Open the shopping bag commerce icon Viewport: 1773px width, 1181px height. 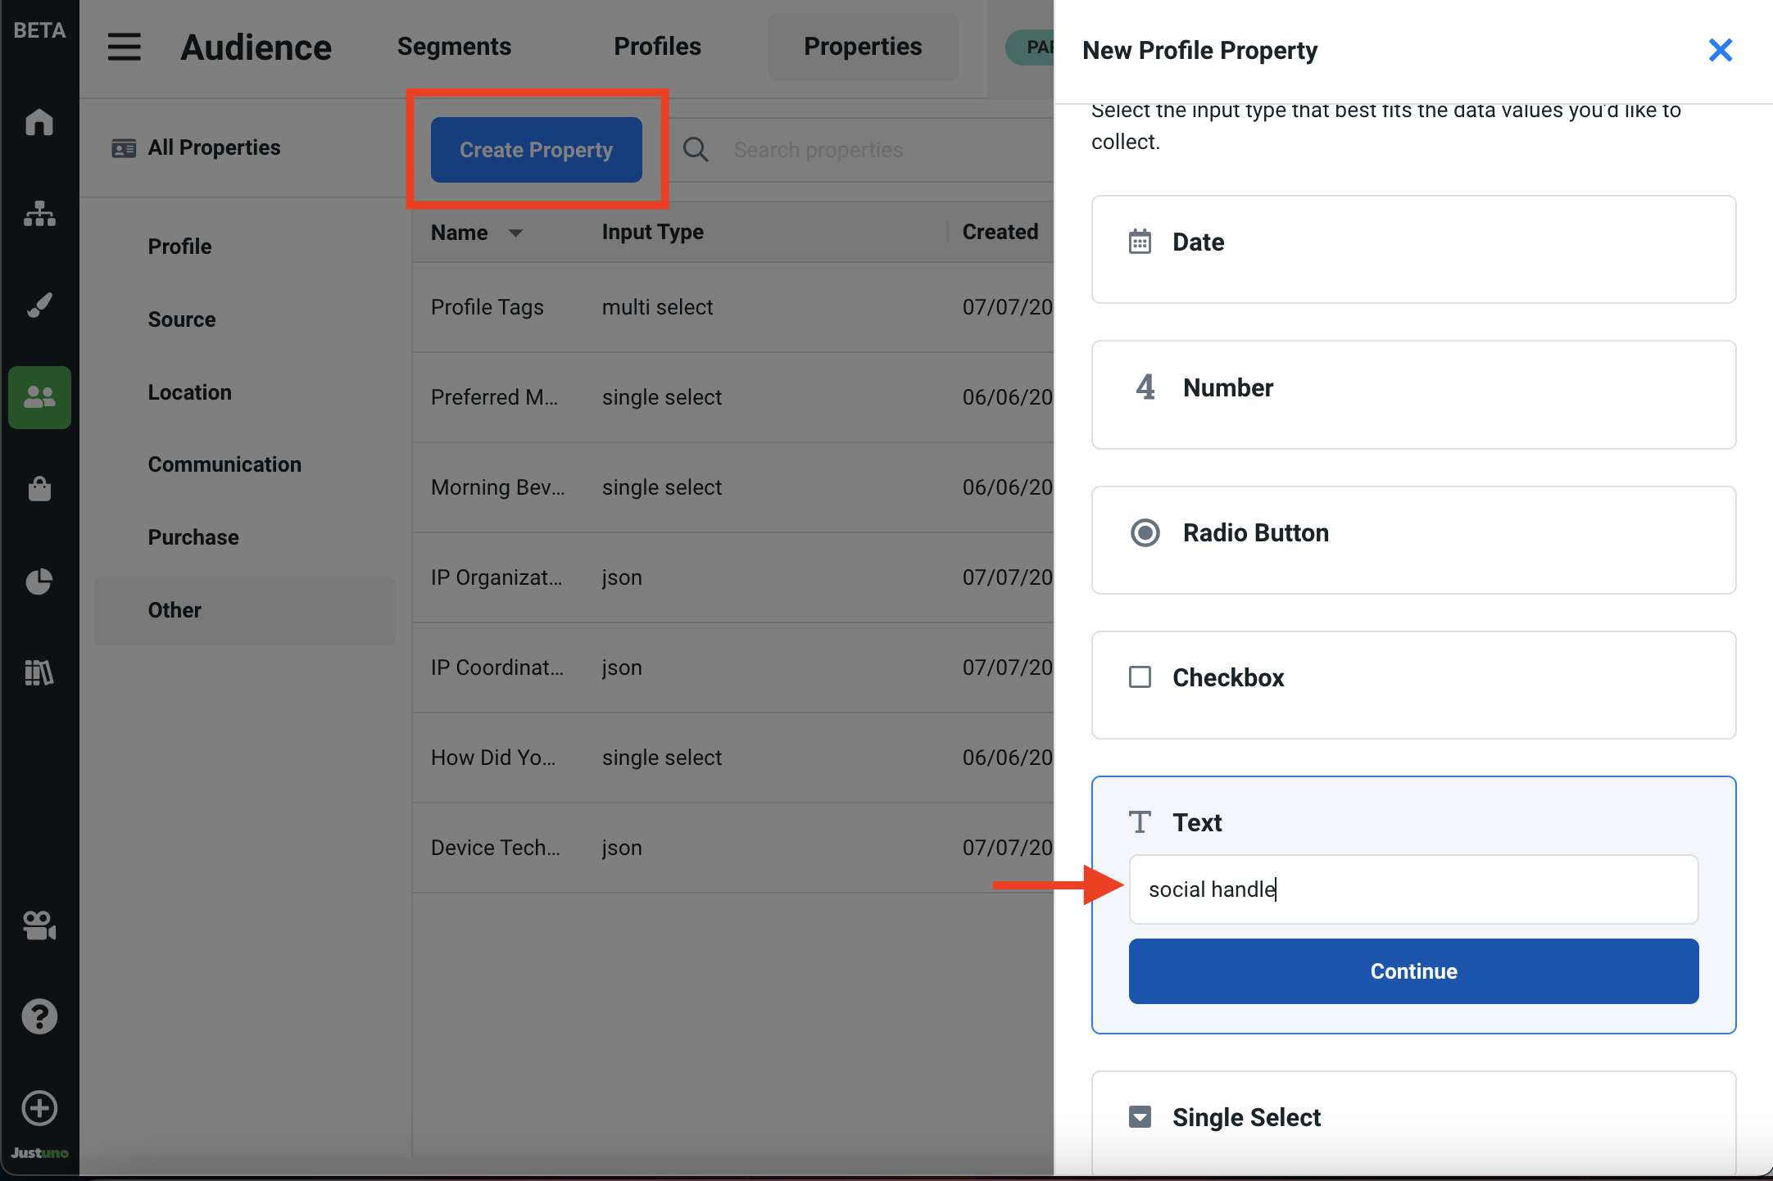coord(39,489)
